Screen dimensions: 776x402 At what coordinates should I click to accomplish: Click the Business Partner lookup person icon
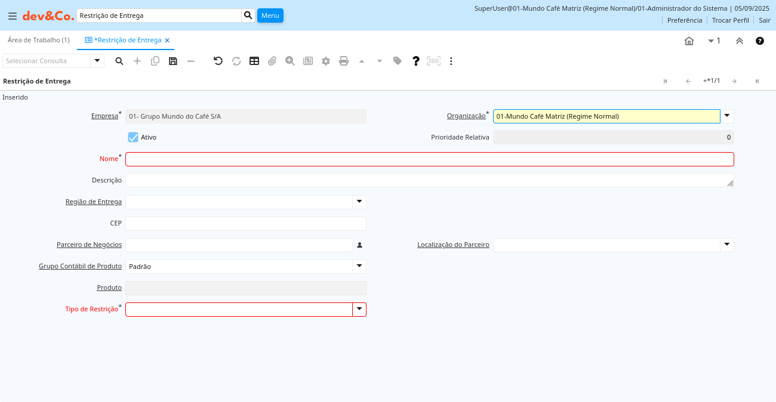click(359, 245)
